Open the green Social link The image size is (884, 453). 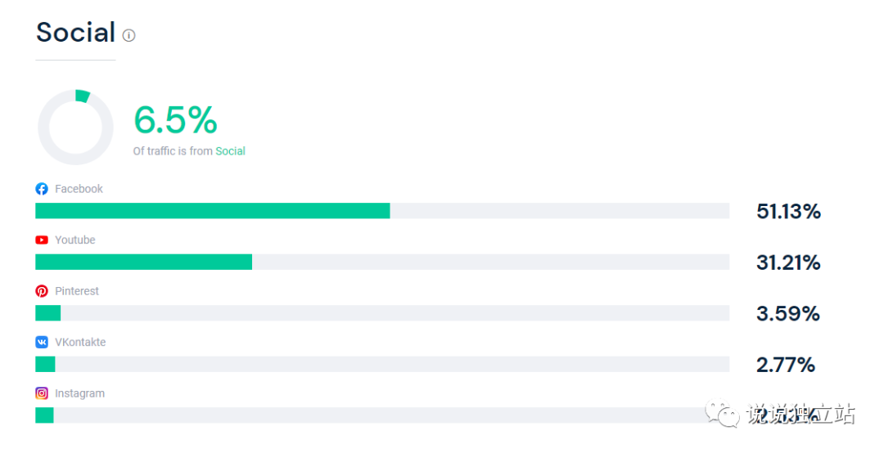click(x=230, y=151)
